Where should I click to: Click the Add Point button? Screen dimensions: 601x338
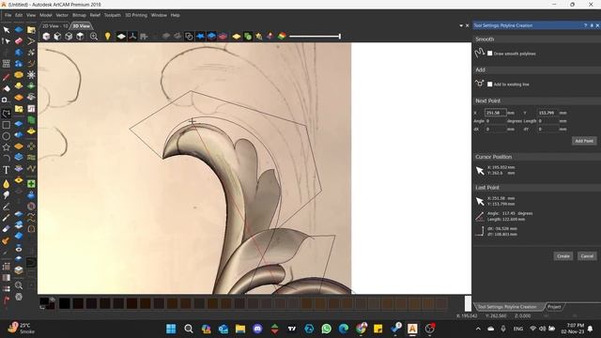pyautogui.click(x=584, y=141)
